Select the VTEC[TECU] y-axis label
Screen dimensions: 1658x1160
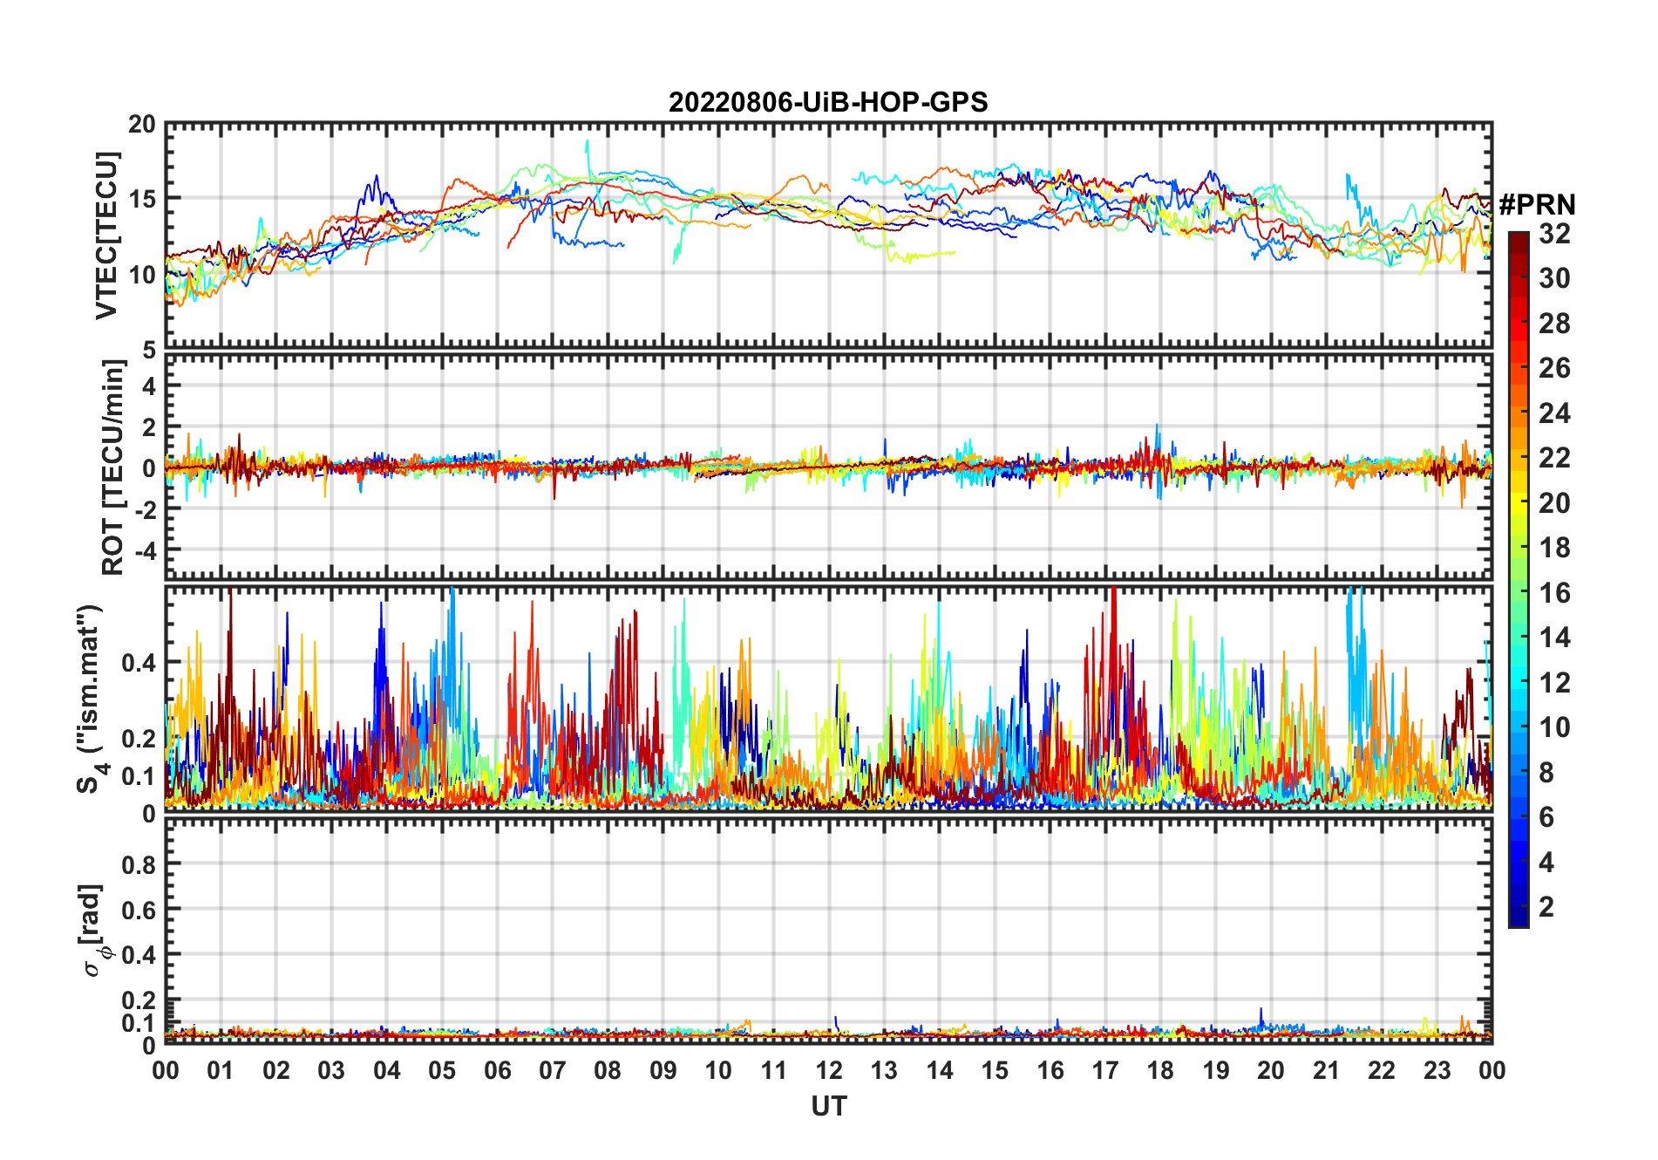pos(106,235)
